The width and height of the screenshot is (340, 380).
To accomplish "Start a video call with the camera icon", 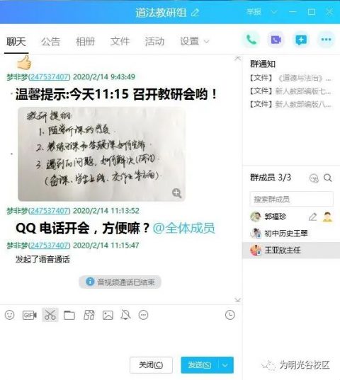I will [276, 40].
